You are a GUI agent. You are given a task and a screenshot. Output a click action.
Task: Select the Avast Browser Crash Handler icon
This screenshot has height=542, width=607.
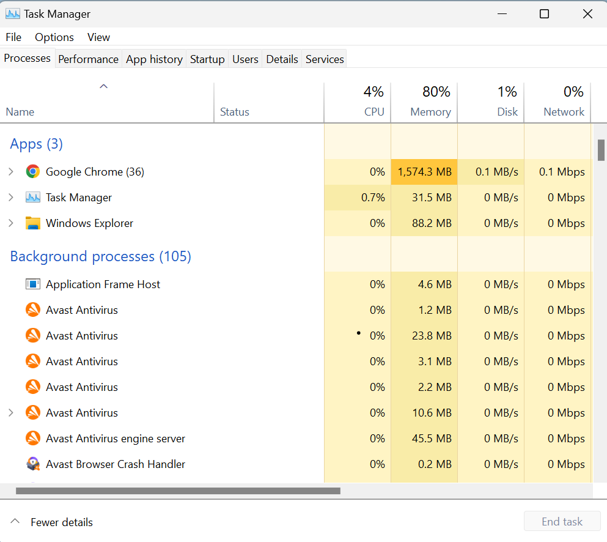pos(33,464)
